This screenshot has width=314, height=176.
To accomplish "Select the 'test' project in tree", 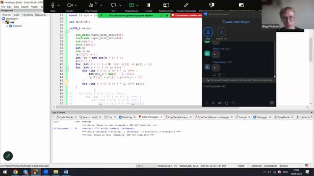I will tap(12, 22).
